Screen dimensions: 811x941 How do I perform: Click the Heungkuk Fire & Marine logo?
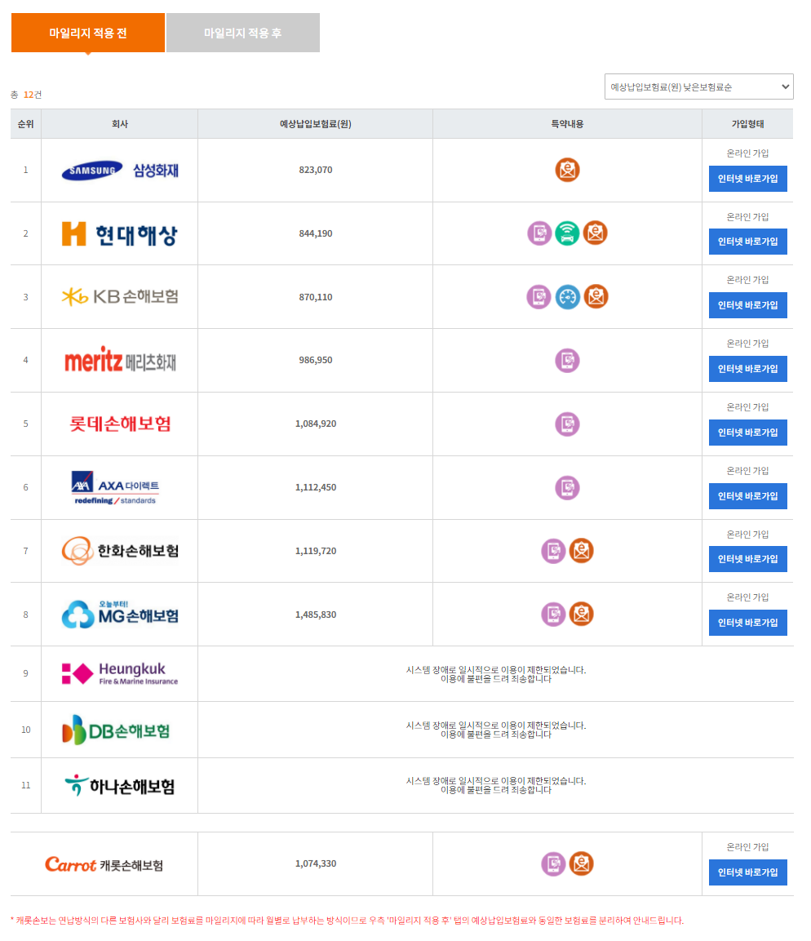tap(120, 673)
